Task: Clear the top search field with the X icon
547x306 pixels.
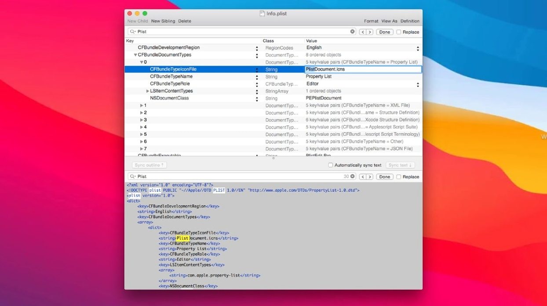Action: [x=353, y=32]
